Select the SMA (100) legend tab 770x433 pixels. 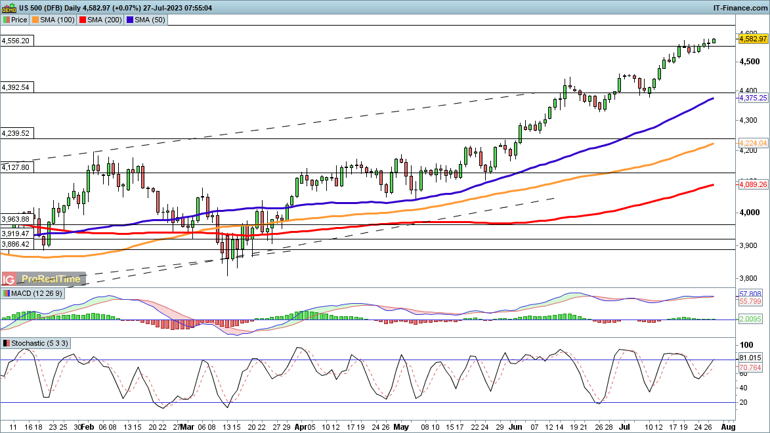54,20
